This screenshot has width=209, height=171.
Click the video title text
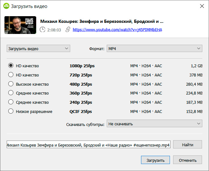102,22
